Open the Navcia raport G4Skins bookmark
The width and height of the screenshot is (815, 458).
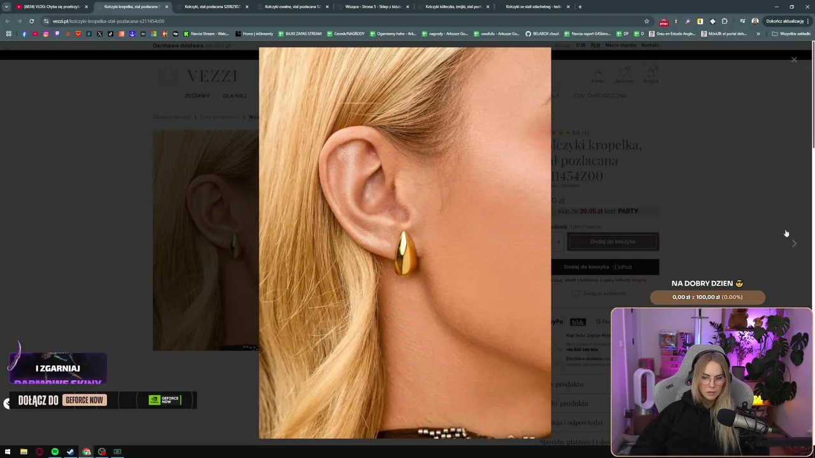click(587, 34)
